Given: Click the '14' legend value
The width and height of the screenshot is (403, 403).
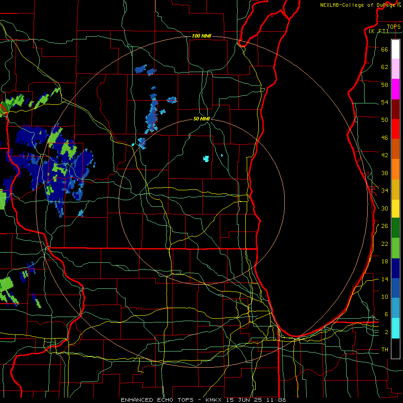Looking at the screenshot, I should coord(385,279).
